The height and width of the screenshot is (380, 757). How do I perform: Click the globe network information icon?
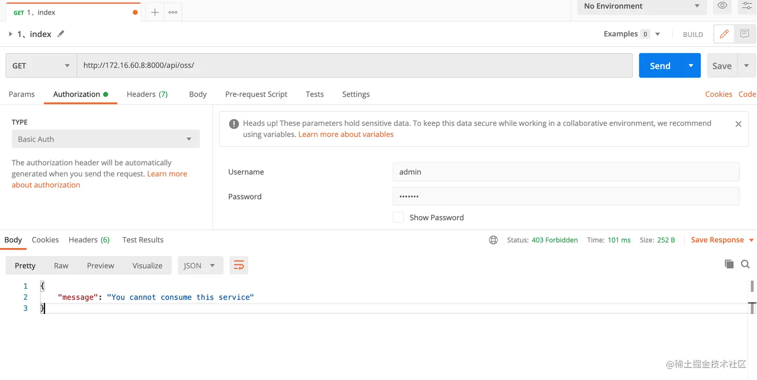click(x=493, y=240)
